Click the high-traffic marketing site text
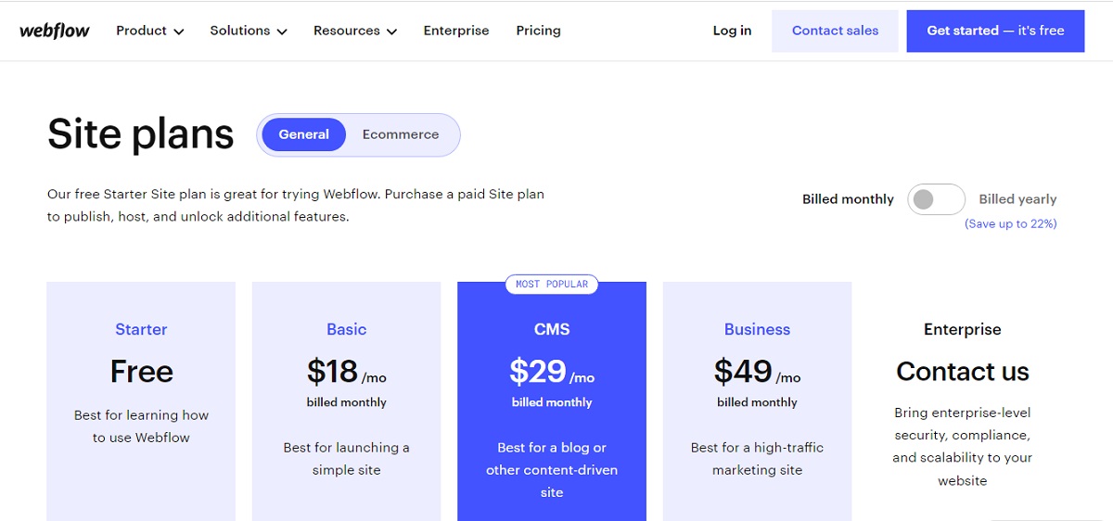Viewport: 1113px width, 521px height. click(757, 459)
